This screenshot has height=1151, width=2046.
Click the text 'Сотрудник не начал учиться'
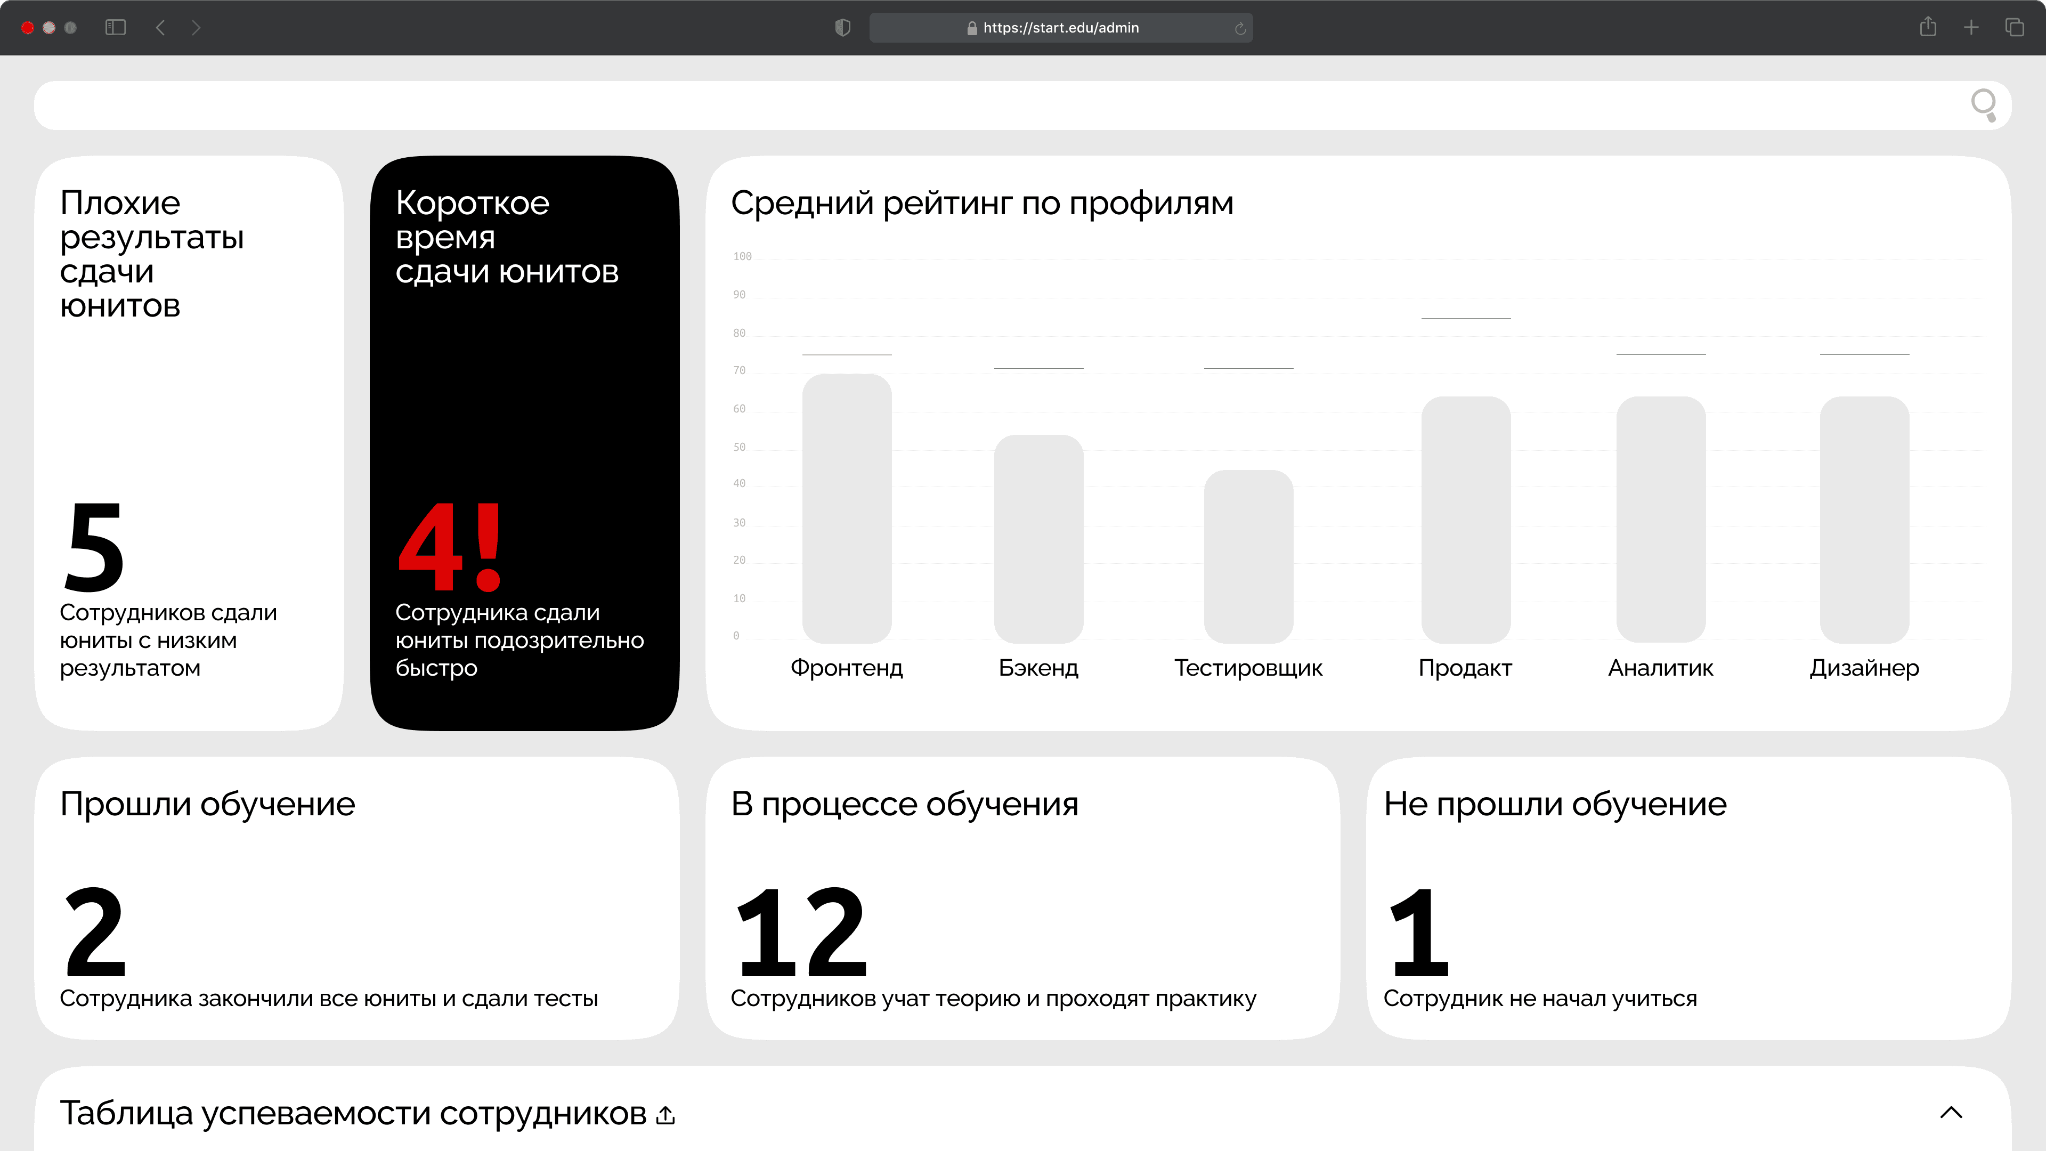[x=1540, y=999]
